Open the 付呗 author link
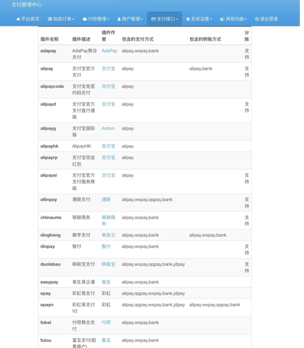Screen dimensions: 304x348 106,322
